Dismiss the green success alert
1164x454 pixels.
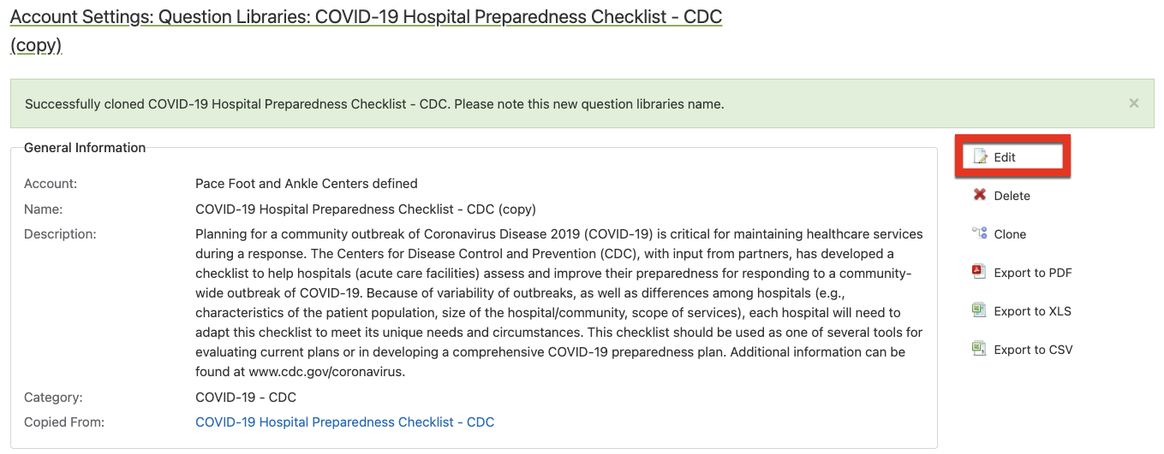tap(1134, 103)
